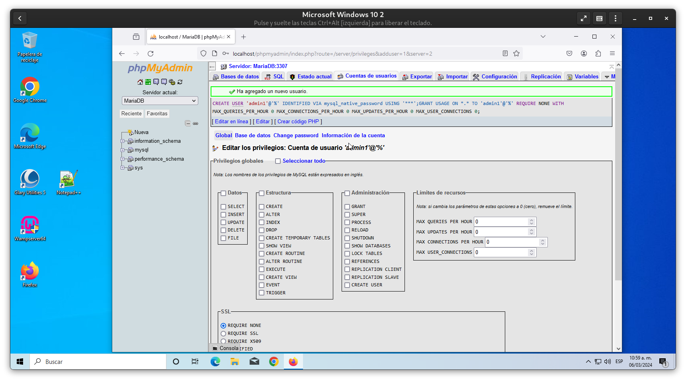Click the Change password link
The image size is (686, 381).
click(296, 136)
